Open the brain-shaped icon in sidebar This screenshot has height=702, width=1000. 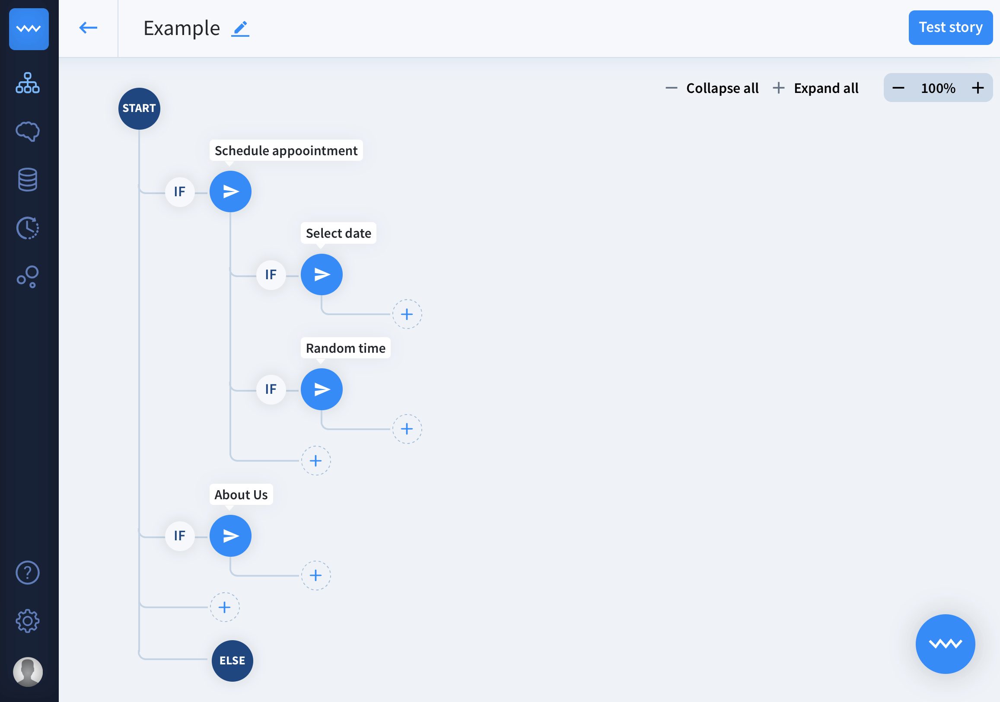point(27,131)
